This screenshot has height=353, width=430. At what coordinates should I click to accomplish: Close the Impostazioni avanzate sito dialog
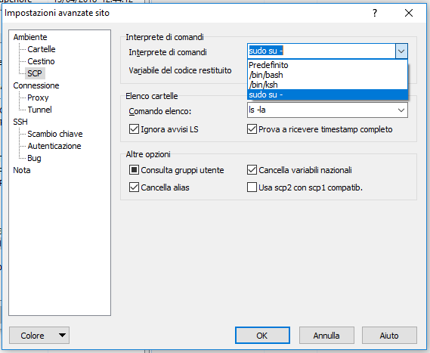point(409,13)
